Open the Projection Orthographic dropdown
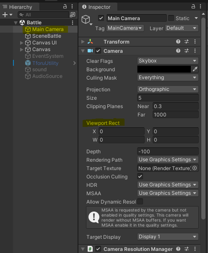Image resolution: width=208 pixels, height=253 pixels. click(x=168, y=89)
